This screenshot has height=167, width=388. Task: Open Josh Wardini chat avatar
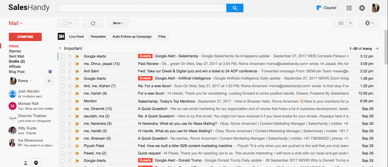coord(13,94)
